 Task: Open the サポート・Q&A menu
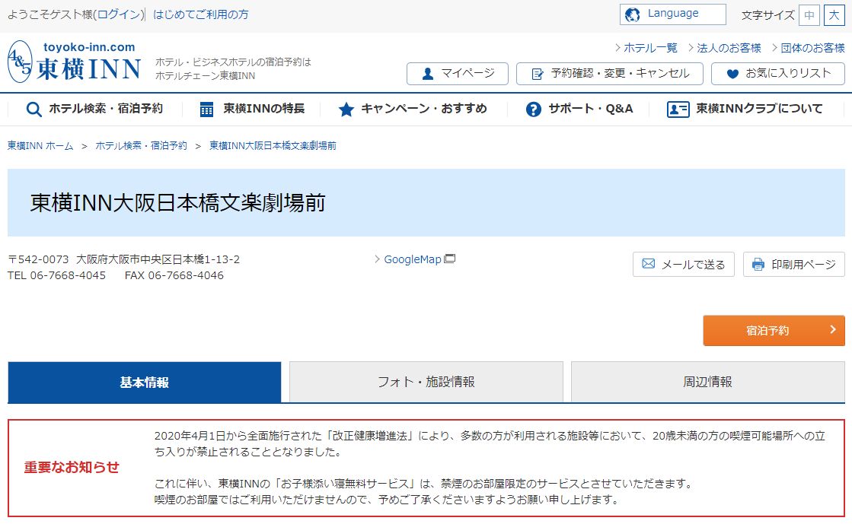pos(579,109)
